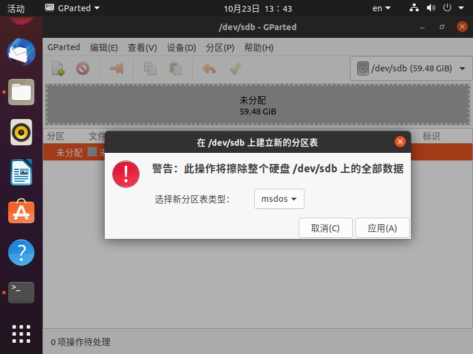Open the /dev/sdb device selector dropdown
473x354 pixels.
[411, 68]
